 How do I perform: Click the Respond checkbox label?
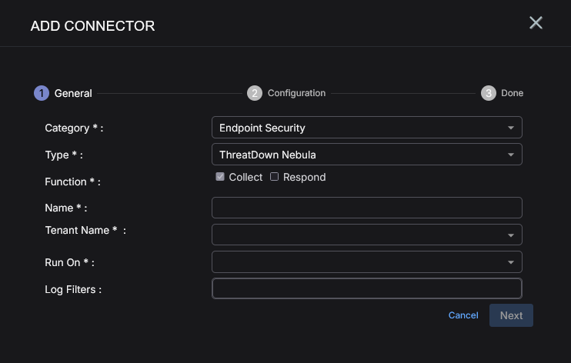pos(305,178)
